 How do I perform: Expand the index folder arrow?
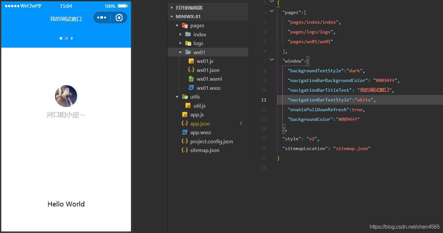pos(180,34)
